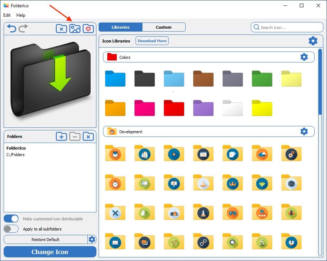Enable Apply to all subfolders toggle
The height and width of the screenshot is (261, 327).
pos(11,229)
